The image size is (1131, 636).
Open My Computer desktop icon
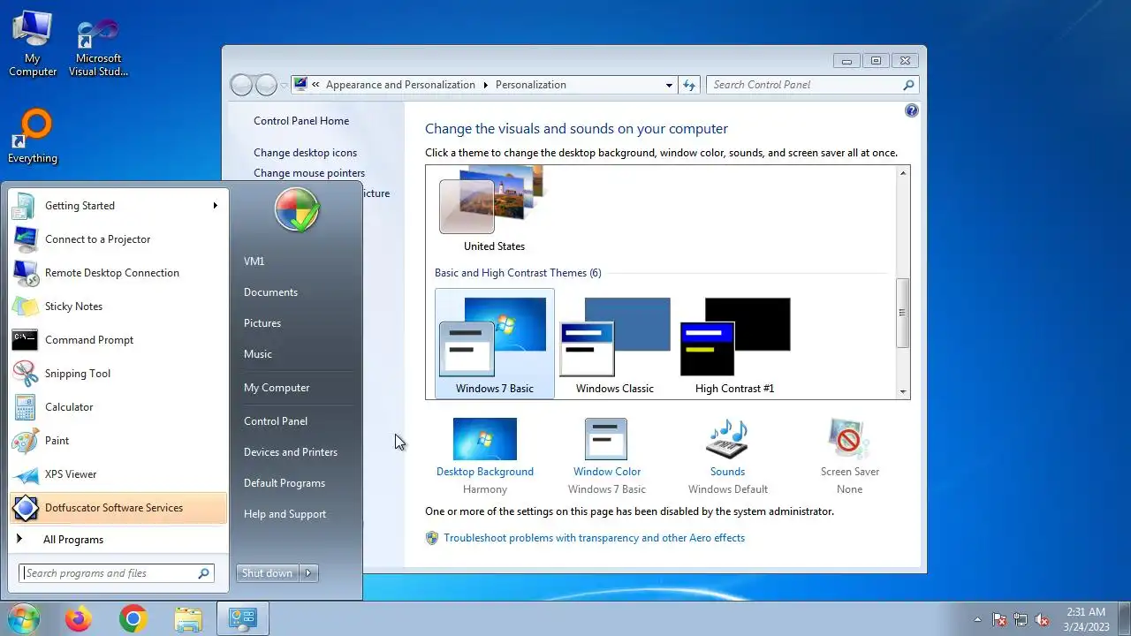[x=33, y=44]
